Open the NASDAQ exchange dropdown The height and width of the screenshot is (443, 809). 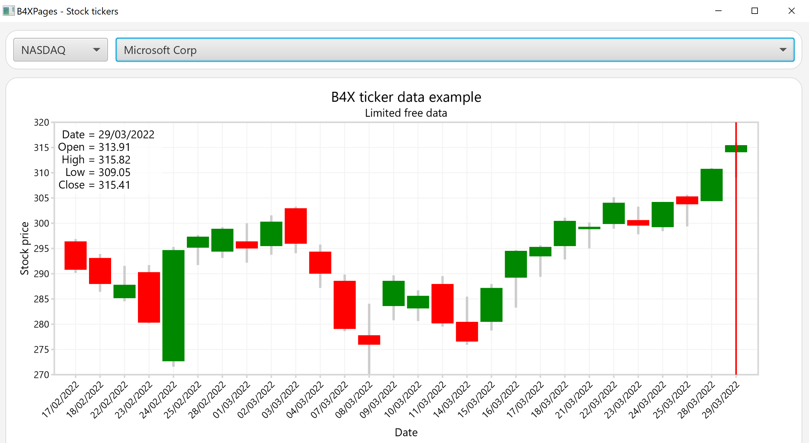[x=60, y=50]
